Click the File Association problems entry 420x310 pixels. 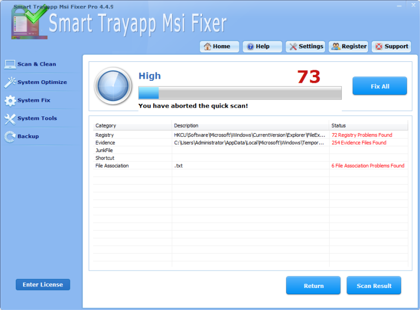(x=367, y=165)
